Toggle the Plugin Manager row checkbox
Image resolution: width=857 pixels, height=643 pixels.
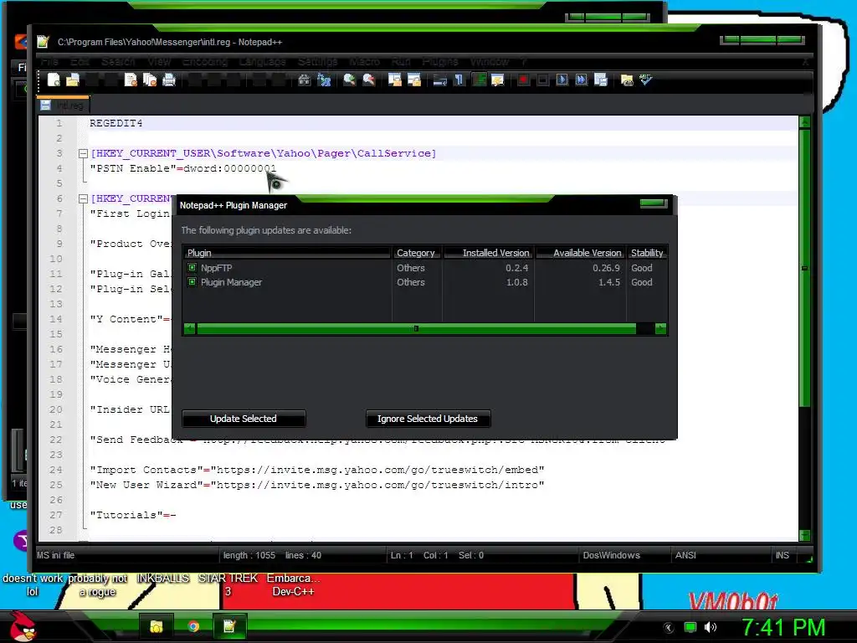192,282
